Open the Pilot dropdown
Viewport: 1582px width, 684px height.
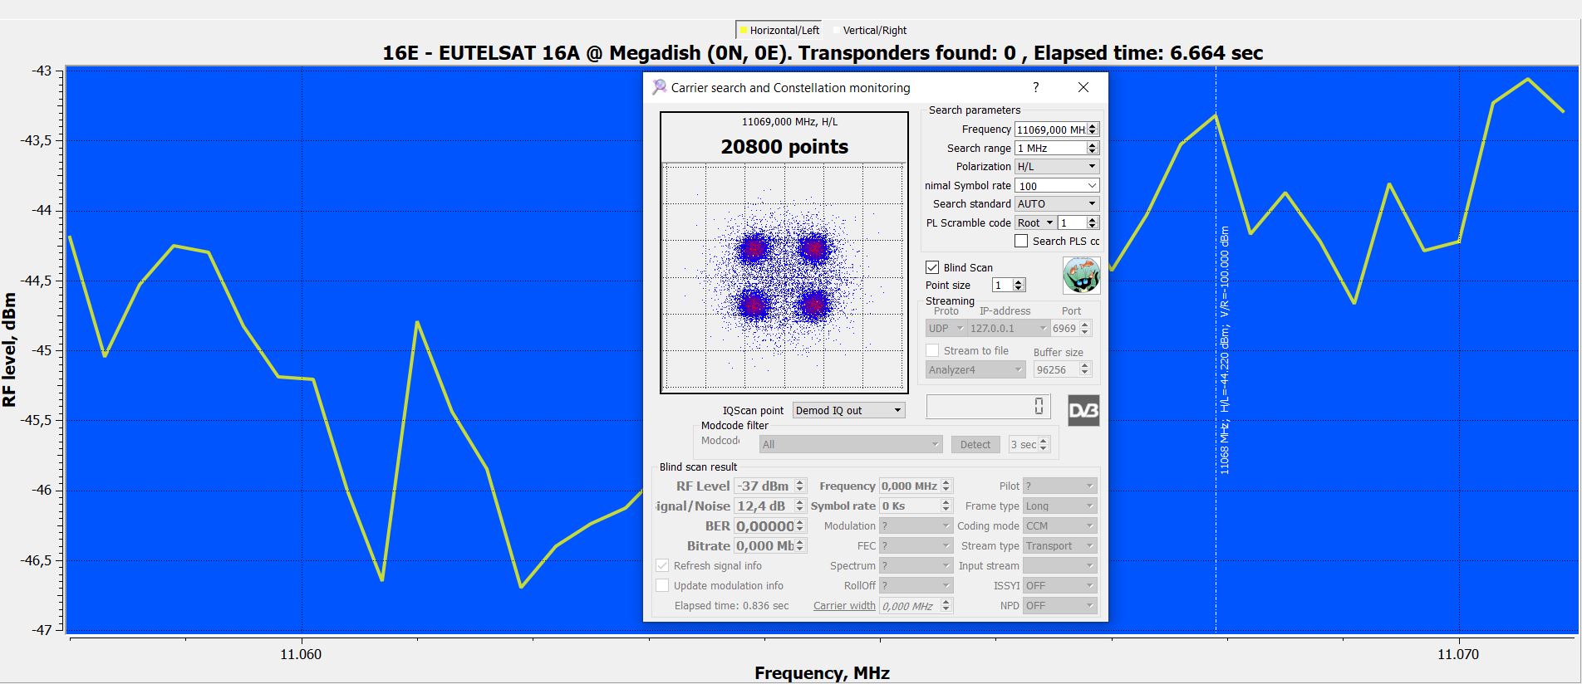click(x=1060, y=486)
